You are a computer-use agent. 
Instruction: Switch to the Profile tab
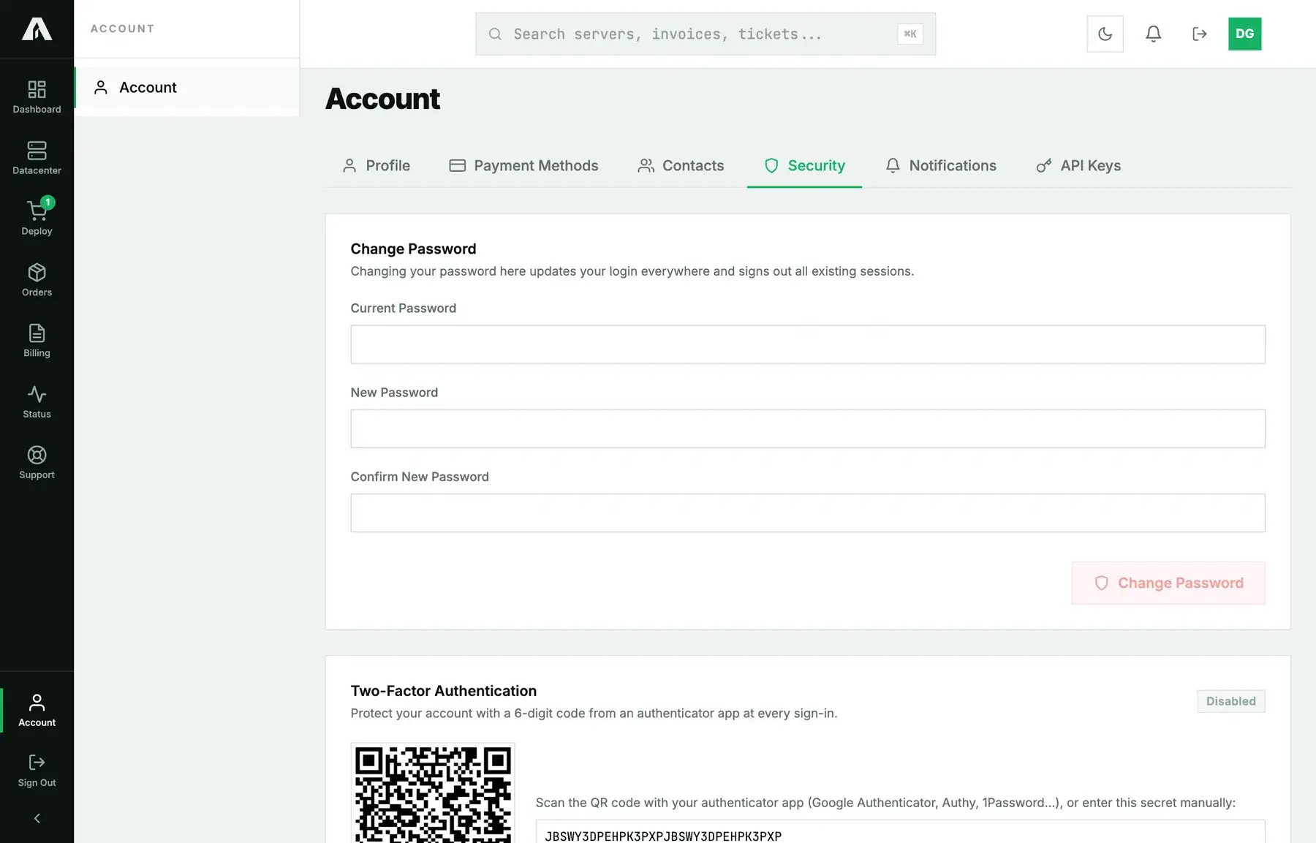(x=377, y=166)
